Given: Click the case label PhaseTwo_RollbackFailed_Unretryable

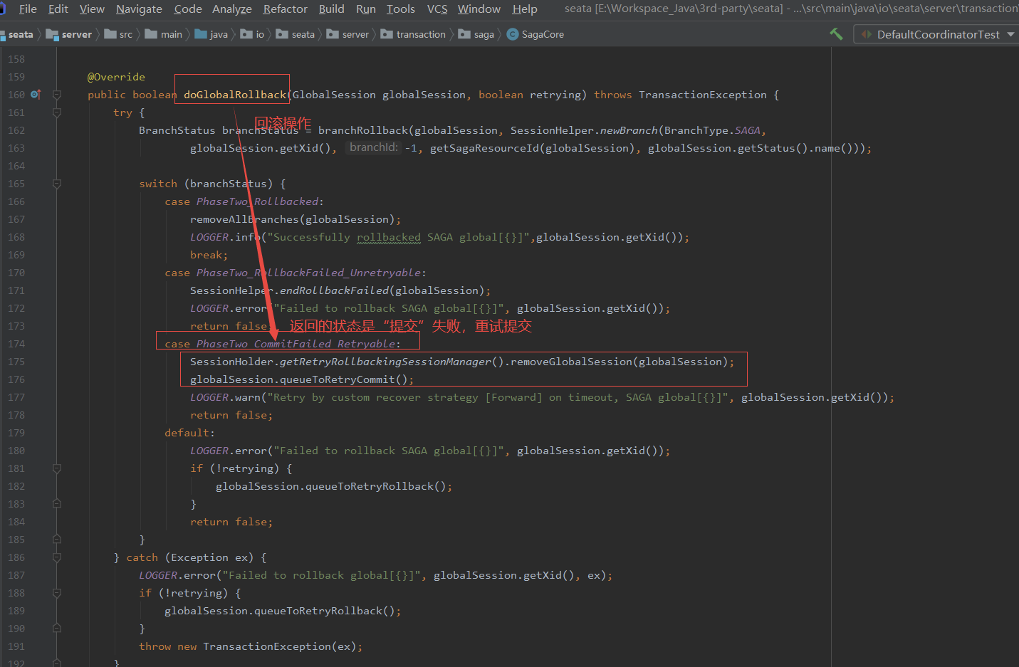Looking at the screenshot, I should (310, 273).
